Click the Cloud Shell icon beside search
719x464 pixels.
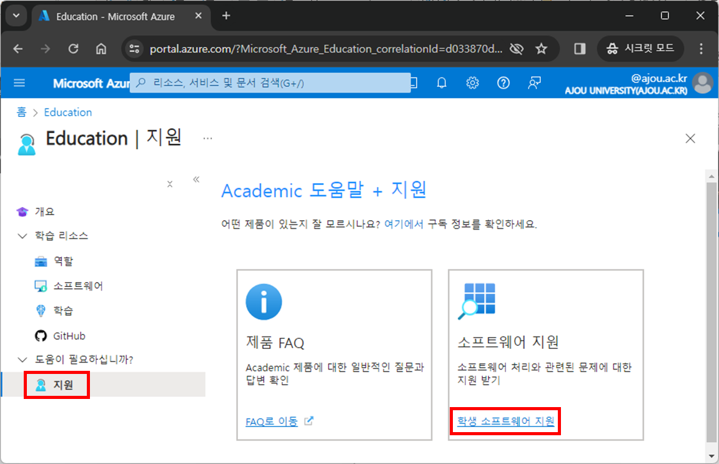pyautogui.click(x=414, y=83)
